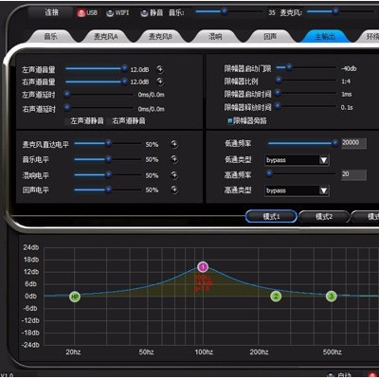Toggle the 静音 mute option
This screenshot has width=379, height=379.
point(152,13)
